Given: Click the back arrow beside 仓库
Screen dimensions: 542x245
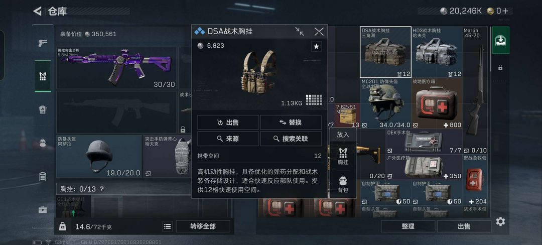Looking at the screenshot, I should [x=37, y=11].
